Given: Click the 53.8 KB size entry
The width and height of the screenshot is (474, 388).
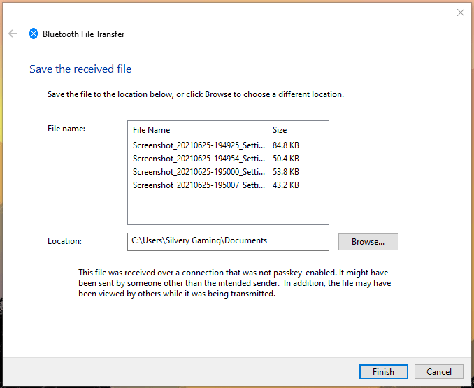Looking at the screenshot, I should 285,172.
